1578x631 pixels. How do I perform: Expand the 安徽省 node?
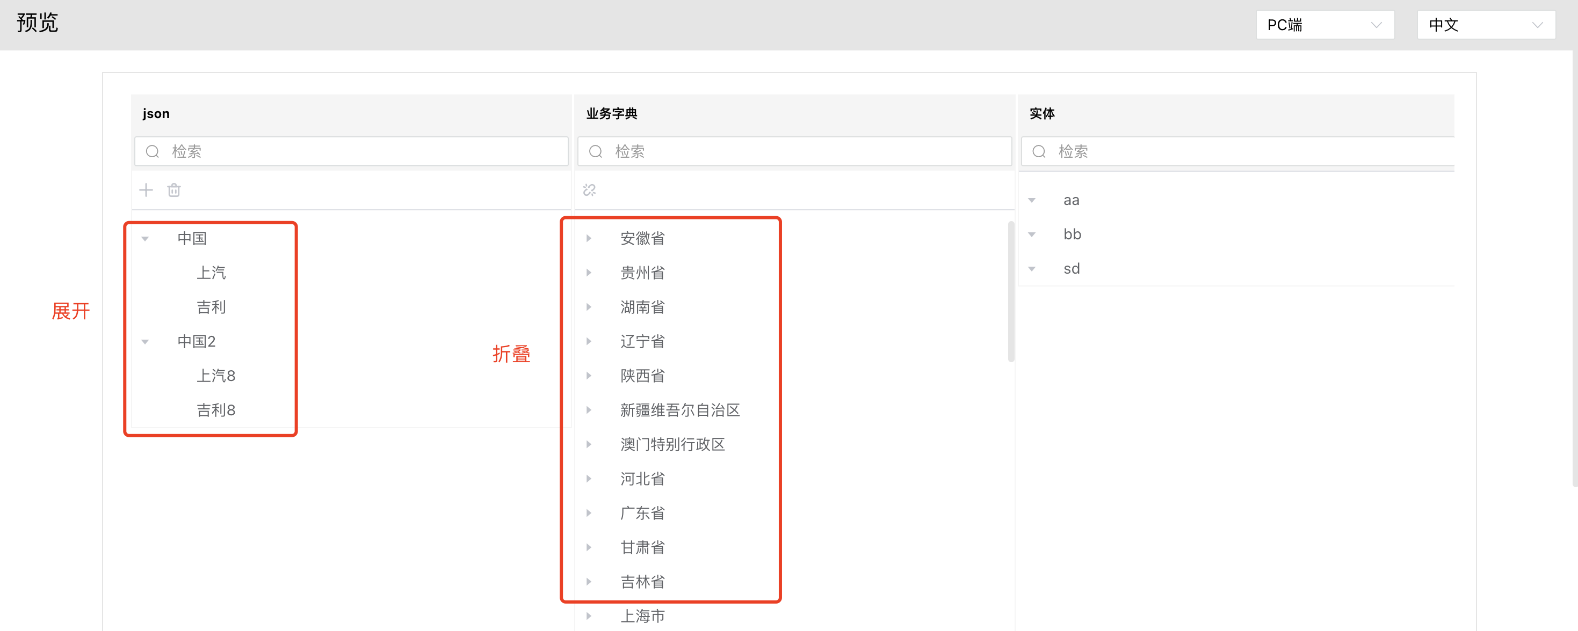[x=589, y=238]
